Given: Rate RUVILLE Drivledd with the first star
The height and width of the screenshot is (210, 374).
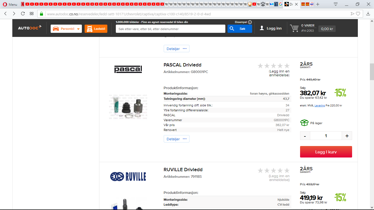Looking at the screenshot, I should (x=260, y=171).
